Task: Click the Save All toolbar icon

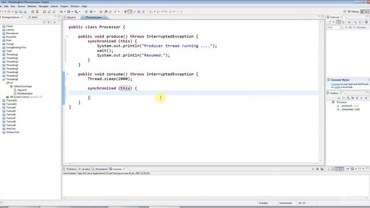Action: pyautogui.click(x=21, y=12)
